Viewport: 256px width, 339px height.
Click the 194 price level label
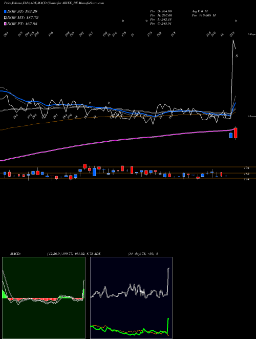click(x=246, y=168)
